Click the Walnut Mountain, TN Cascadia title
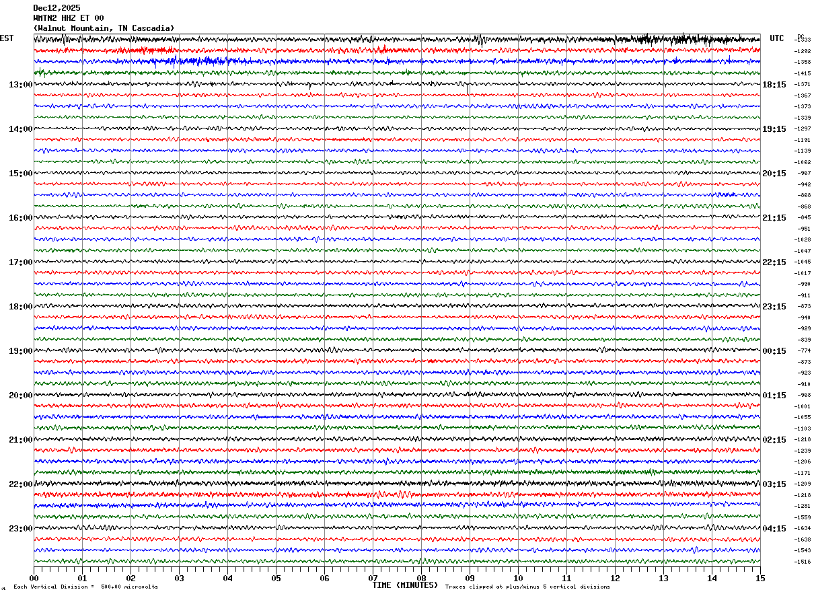Image resolution: width=814 pixels, height=596 pixels. (x=104, y=28)
